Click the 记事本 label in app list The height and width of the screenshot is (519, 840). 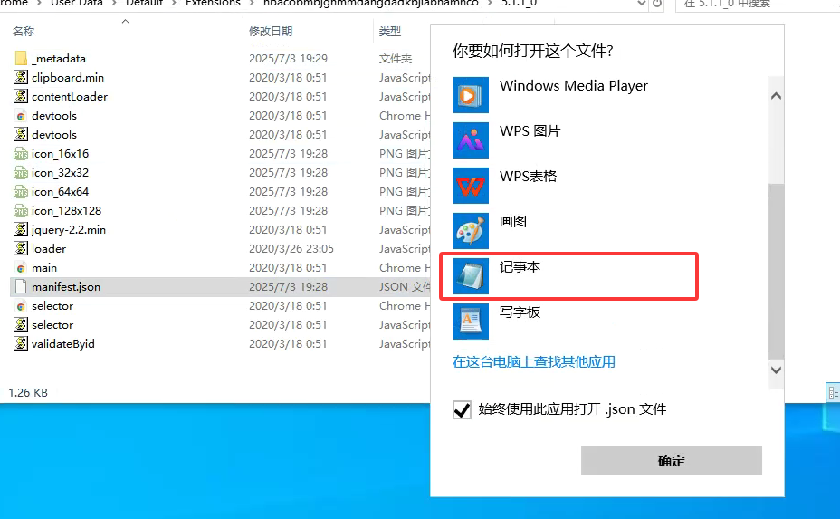(x=520, y=266)
